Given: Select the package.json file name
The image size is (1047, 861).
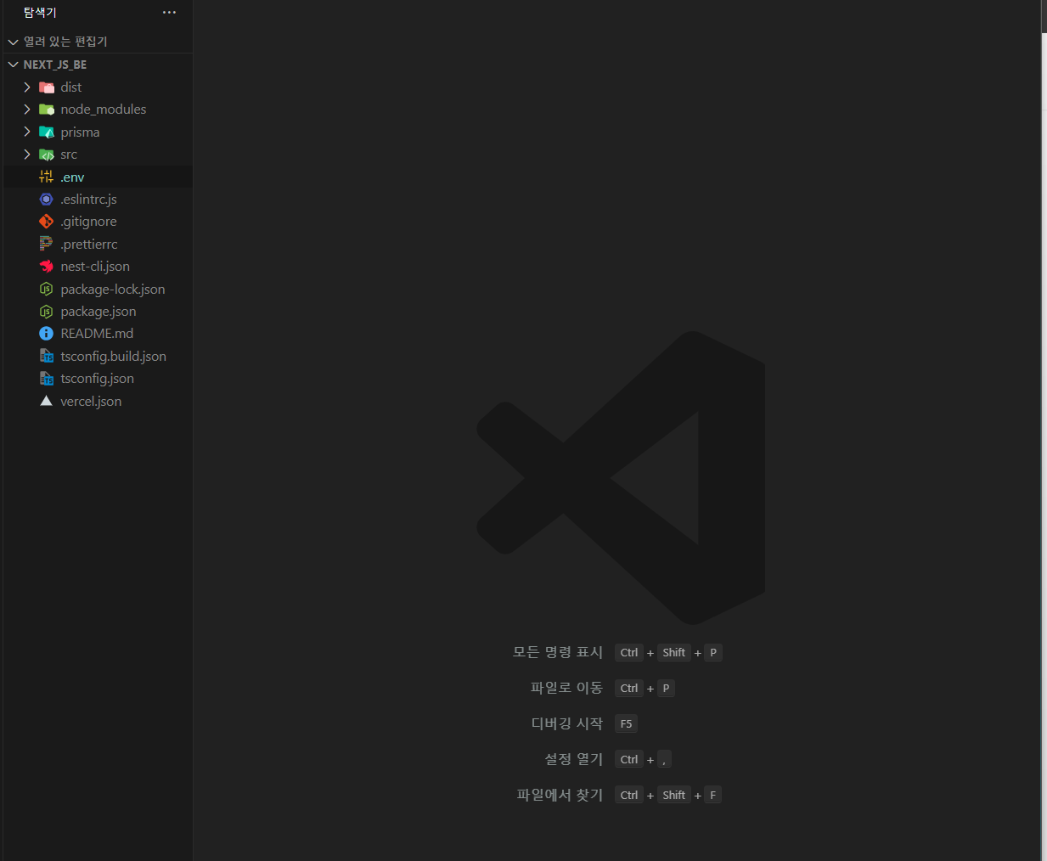Looking at the screenshot, I should point(99,312).
